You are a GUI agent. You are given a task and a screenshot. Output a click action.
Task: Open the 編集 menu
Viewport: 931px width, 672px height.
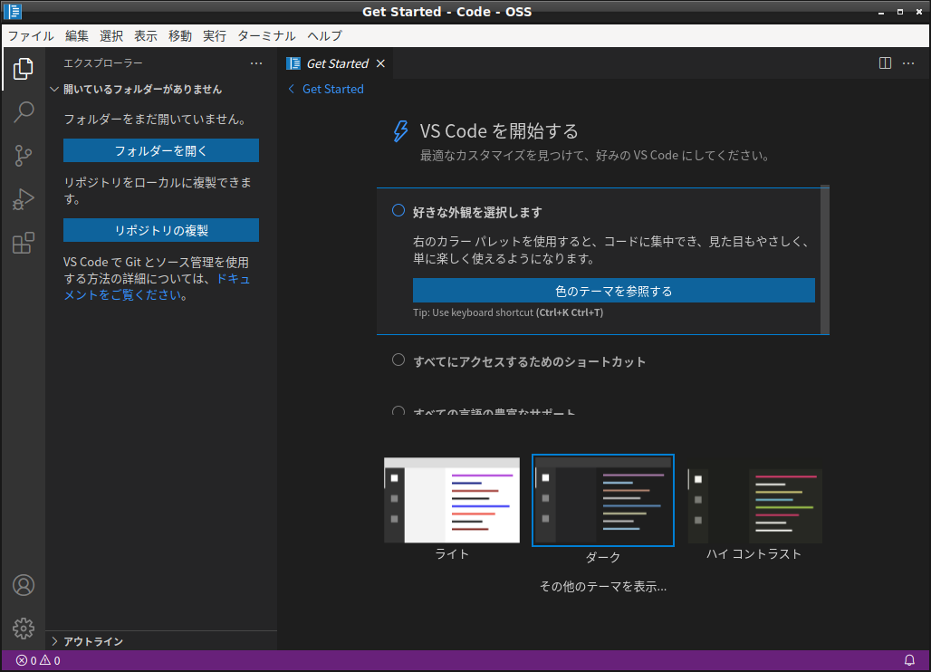[77, 35]
